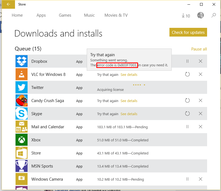Screen dimensions: 221x191
Task: Remove Windows Camera from the queue
Action: pyautogui.click(x=201, y=179)
